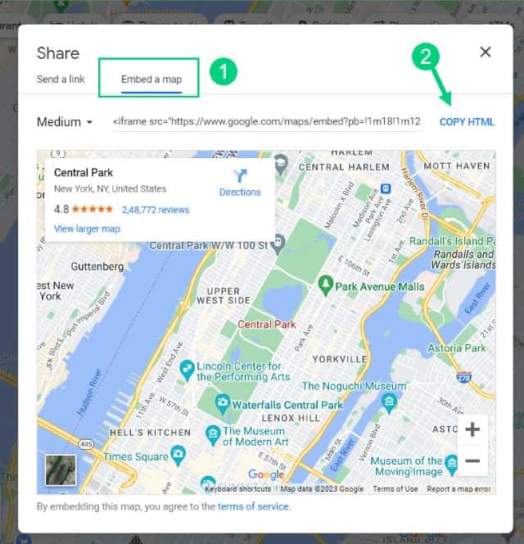This screenshot has width=524, height=544.
Task: Click the blue transit station icon near Lexington Ave
Action: click(386, 188)
